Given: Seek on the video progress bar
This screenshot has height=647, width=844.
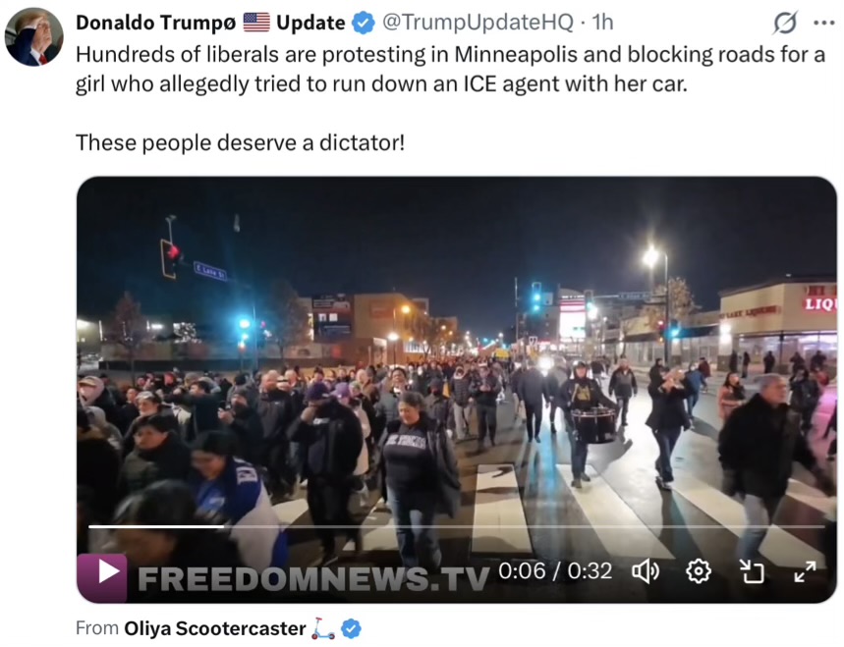Looking at the screenshot, I should [x=457, y=526].
